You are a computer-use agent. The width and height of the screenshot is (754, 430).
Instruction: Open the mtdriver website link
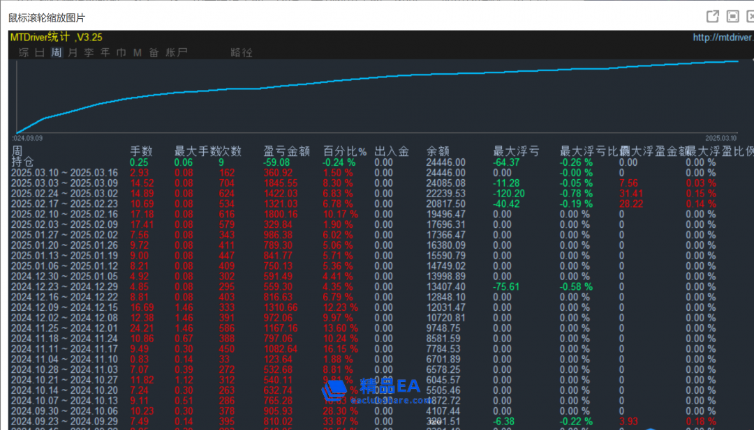(723, 38)
